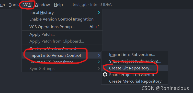Expand Import into Version Control arrow
The height and width of the screenshot is (93, 193).
coord(99,55)
